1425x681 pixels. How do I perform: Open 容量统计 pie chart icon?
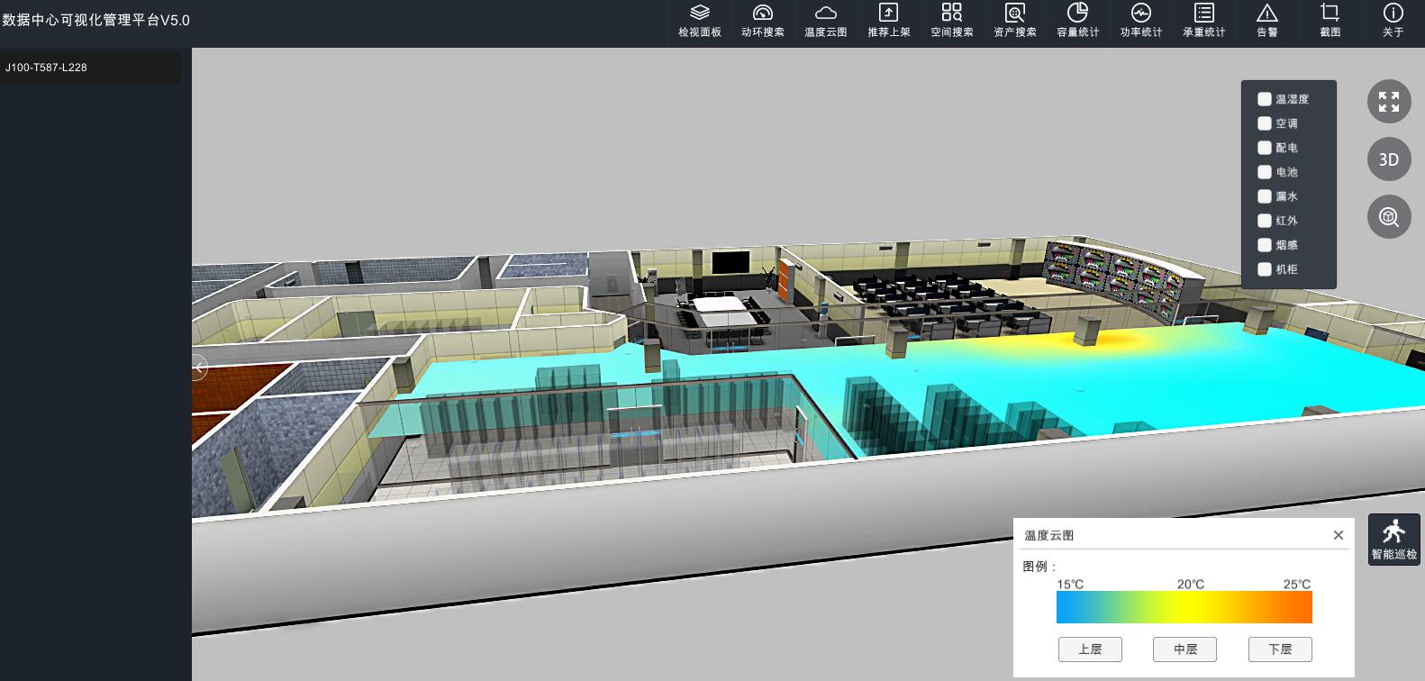tap(1078, 13)
